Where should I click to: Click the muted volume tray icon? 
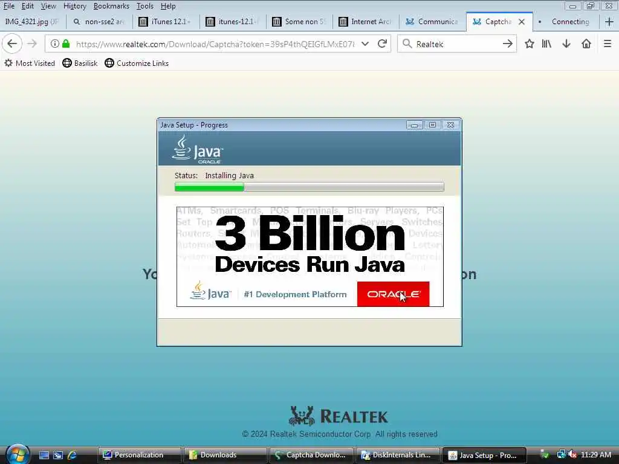(x=573, y=454)
